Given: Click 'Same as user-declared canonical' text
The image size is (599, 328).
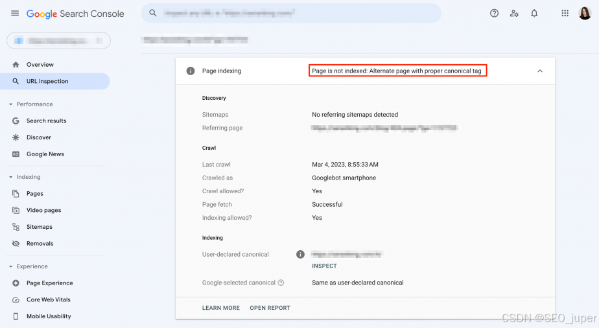Looking at the screenshot, I should 358,283.
